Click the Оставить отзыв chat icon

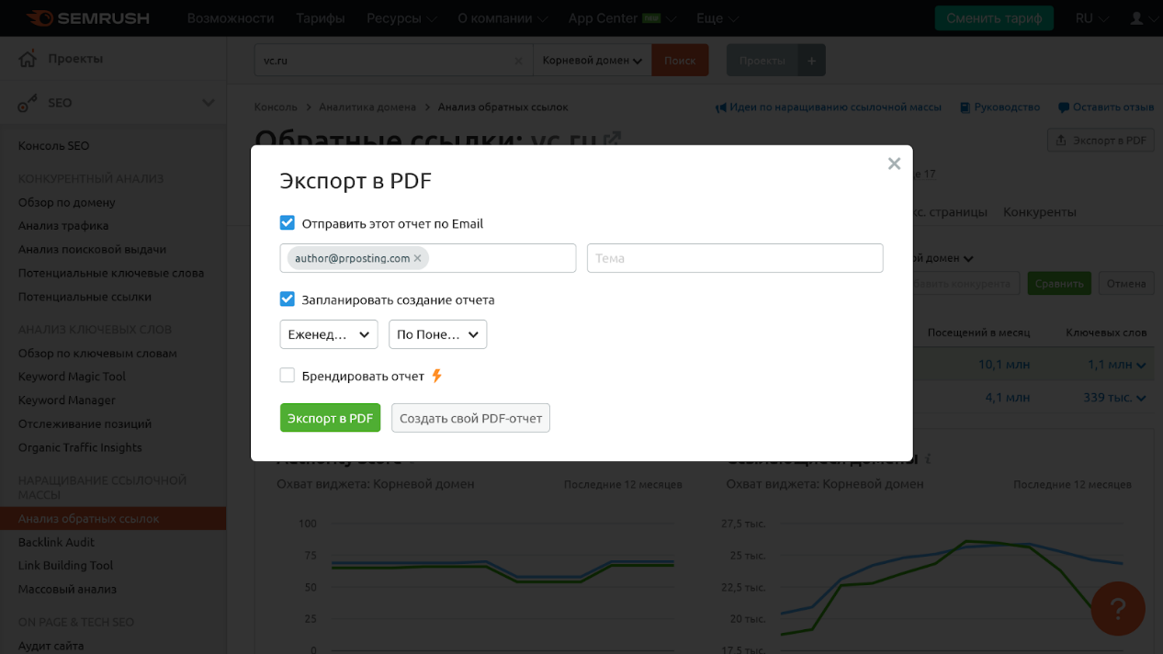[1063, 107]
